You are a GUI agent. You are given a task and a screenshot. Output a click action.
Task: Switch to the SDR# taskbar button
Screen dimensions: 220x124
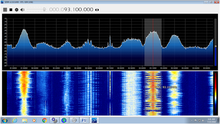click(x=94, y=121)
